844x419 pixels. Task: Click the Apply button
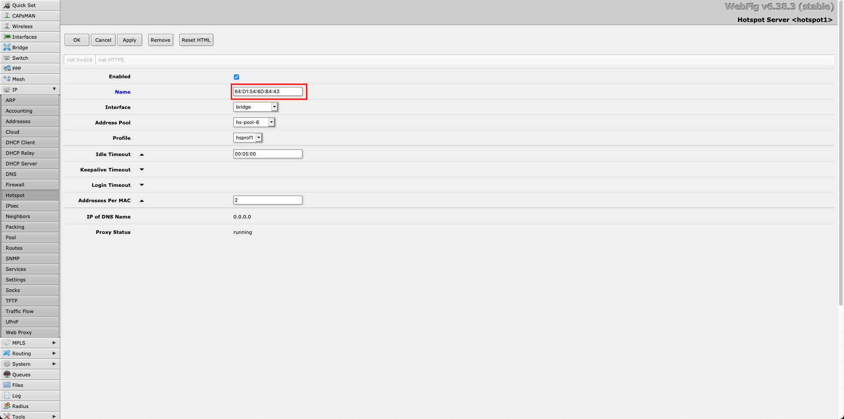coord(130,40)
